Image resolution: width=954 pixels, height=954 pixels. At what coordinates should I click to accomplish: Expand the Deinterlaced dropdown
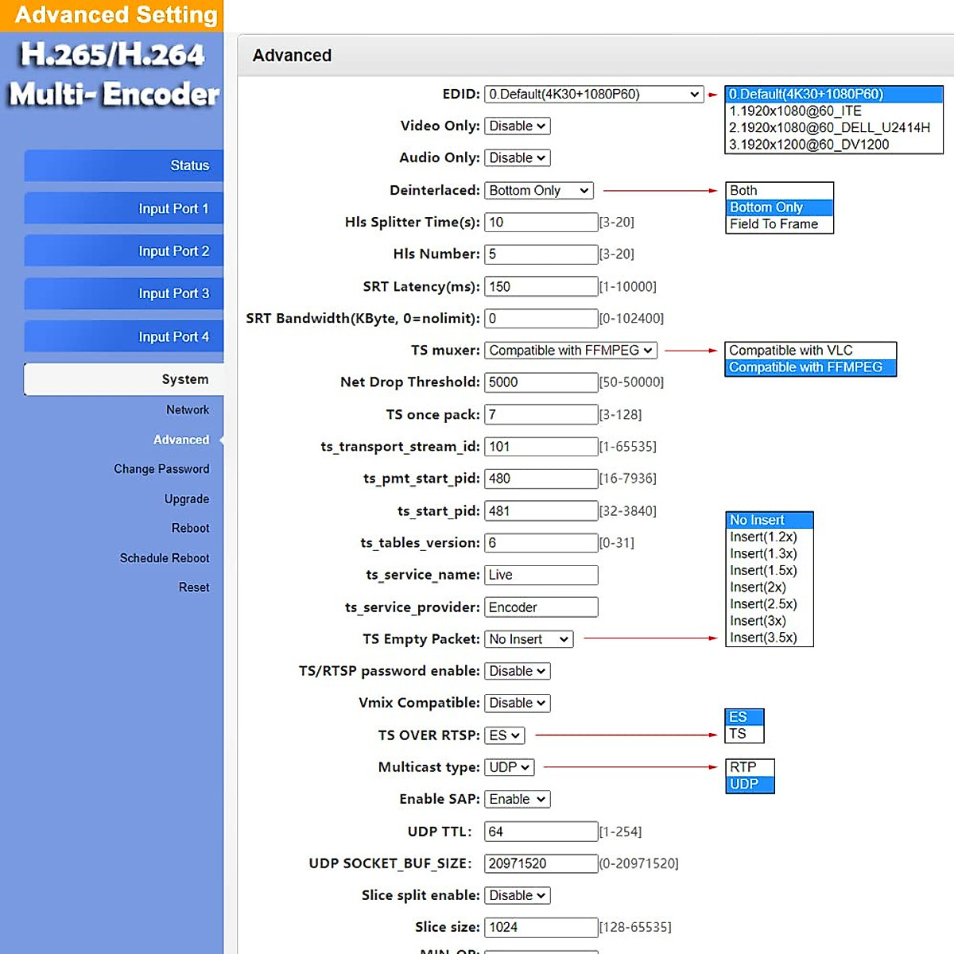(539, 191)
